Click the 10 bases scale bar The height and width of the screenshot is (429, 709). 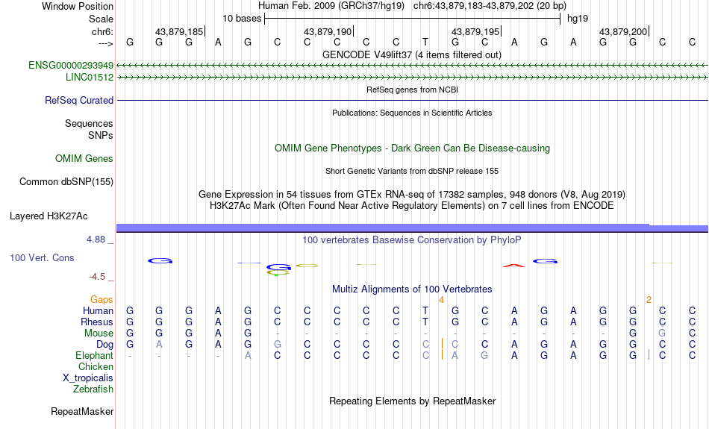[413, 19]
